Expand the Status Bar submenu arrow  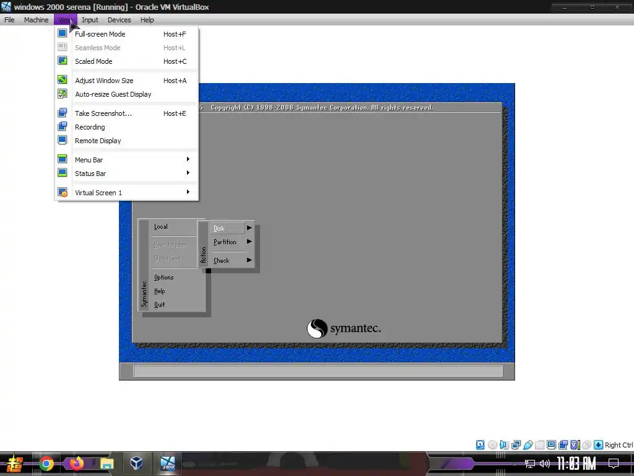point(188,173)
